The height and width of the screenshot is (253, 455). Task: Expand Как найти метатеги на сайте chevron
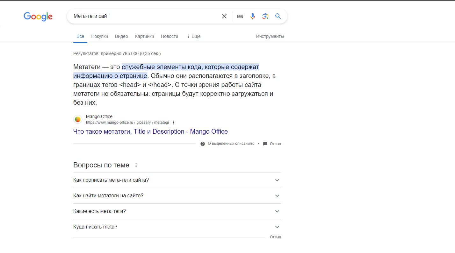point(277,196)
